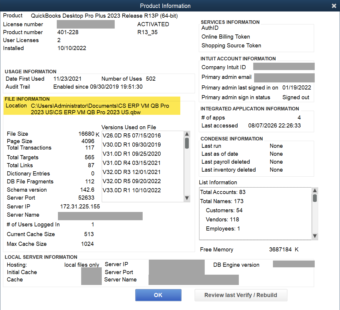Click Total Targets value 565
The height and width of the screenshot is (310, 340).
click(89, 157)
